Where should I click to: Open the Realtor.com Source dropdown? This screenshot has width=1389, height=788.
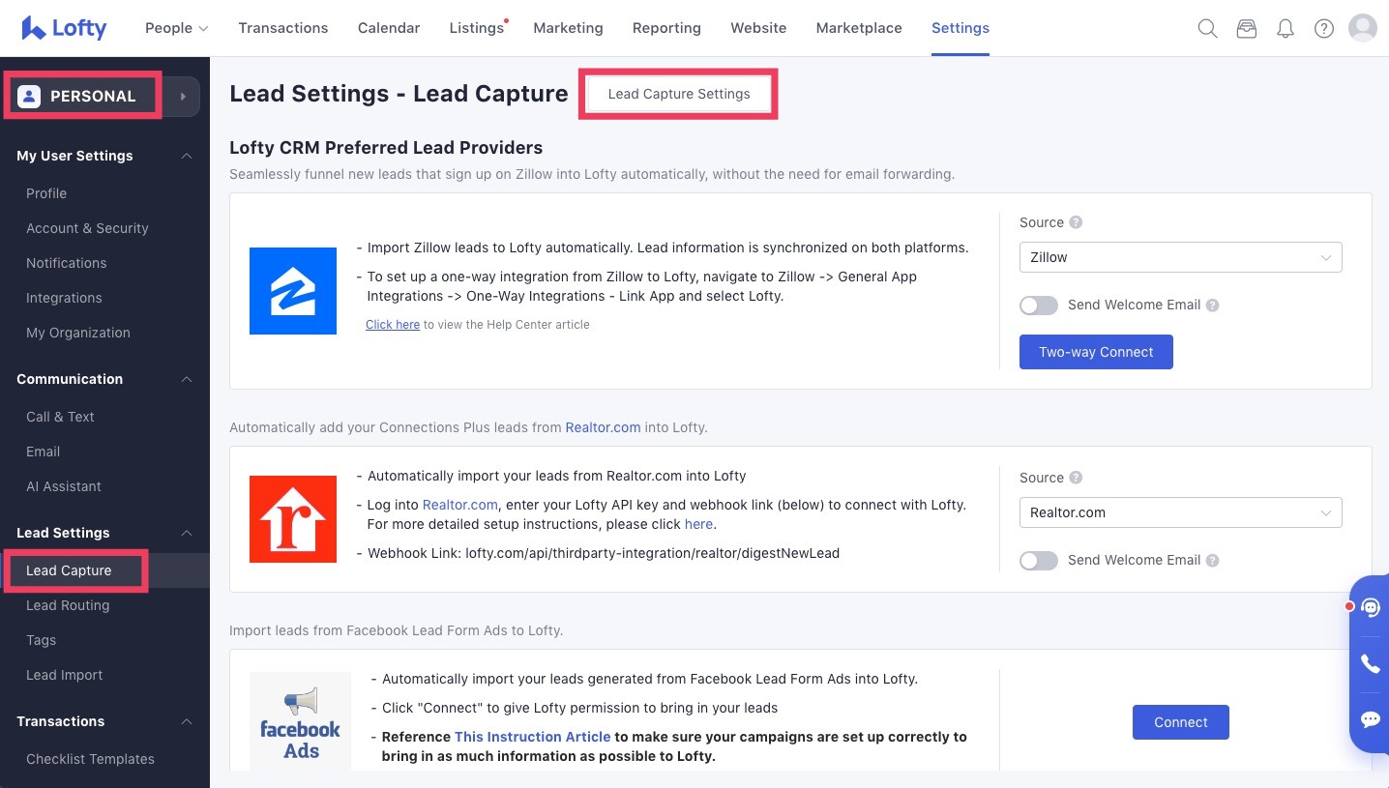(x=1180, y=512)
